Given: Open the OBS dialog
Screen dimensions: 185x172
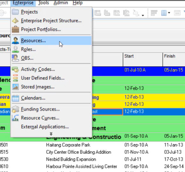Looking at the screenshot, I should (51, 58).
